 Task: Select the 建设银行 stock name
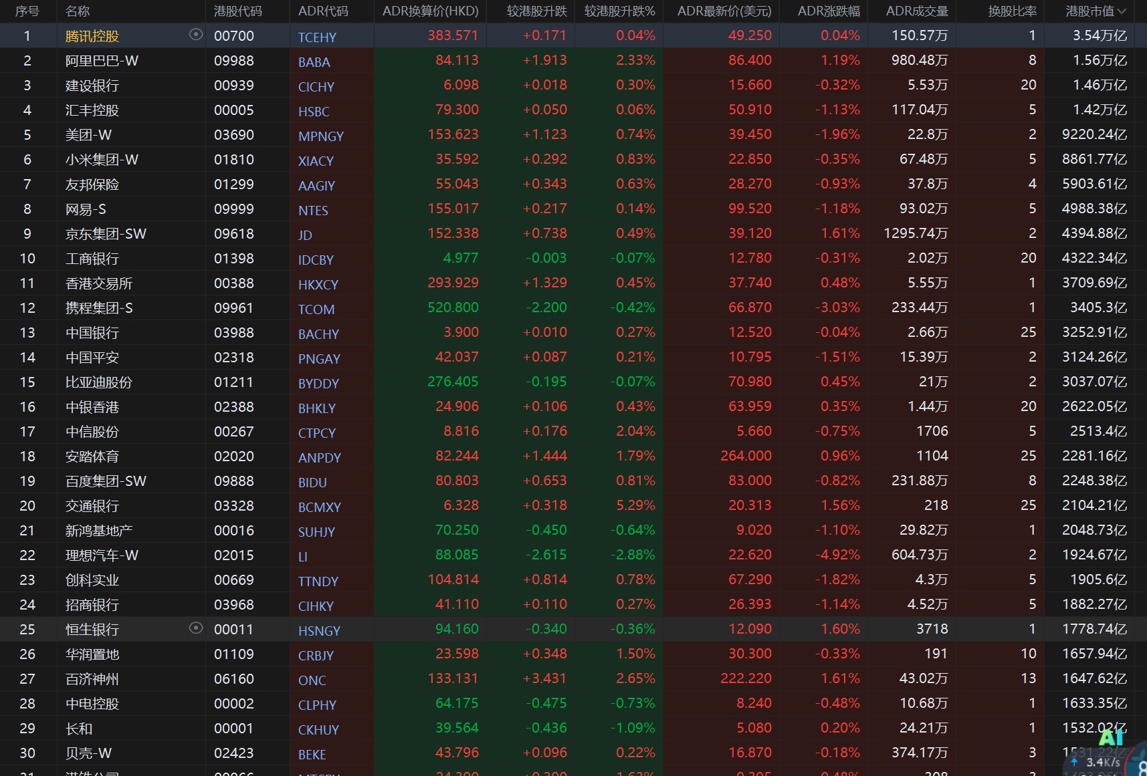(92, 86)
